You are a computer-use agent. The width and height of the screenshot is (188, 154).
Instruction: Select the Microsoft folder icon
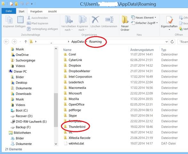pyautogui.click(x=65, y=93)
